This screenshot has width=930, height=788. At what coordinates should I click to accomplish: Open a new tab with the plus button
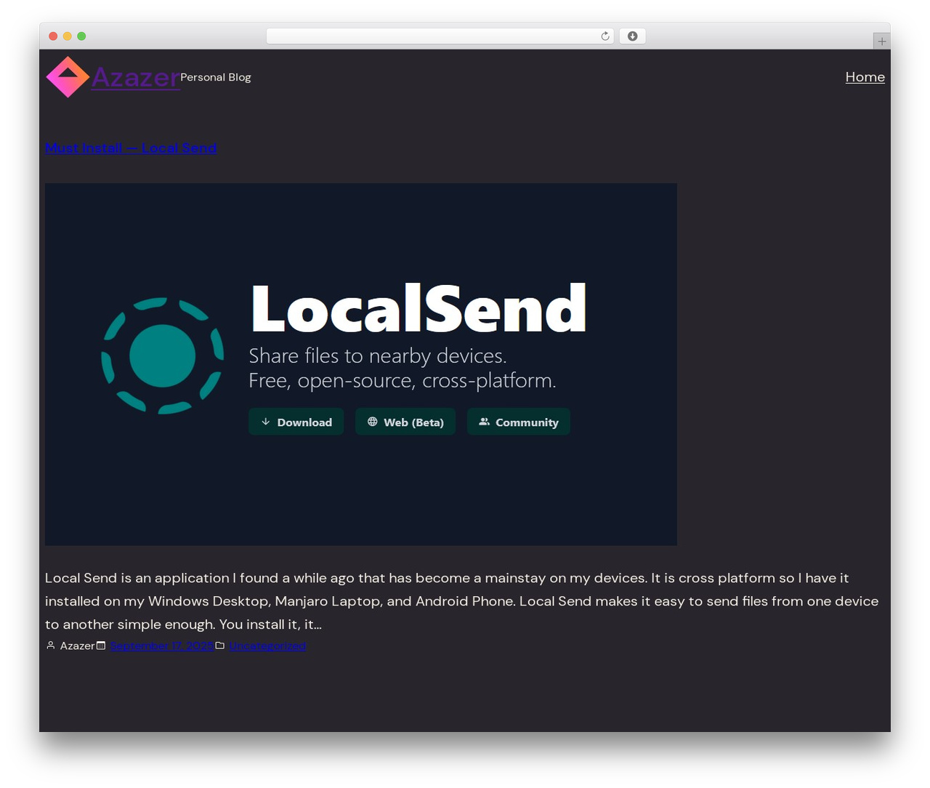tap(881, 41)
